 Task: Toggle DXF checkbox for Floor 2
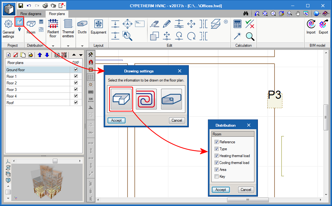(76, 83)
